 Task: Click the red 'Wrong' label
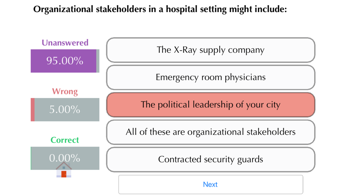click(65, 91)
